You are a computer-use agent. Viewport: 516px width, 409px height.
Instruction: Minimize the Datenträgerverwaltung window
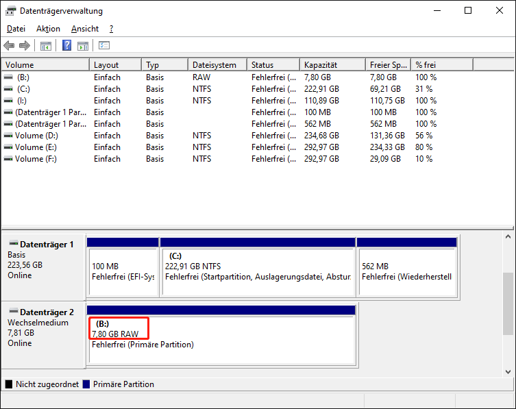(x=437, y=10)
